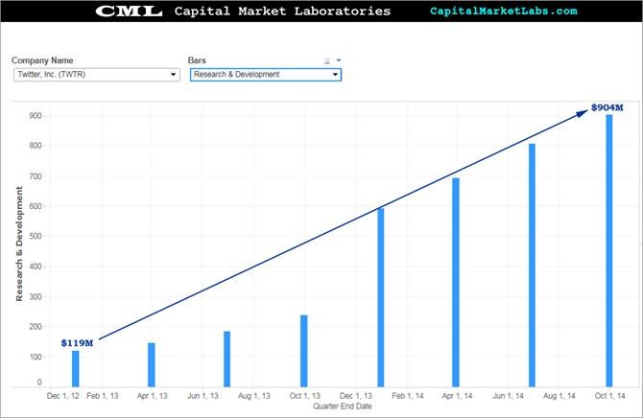Select the bar between Jun 1, 14 and Aug 1, 14
The image size is (643, 418).
[x=532, y=266]
